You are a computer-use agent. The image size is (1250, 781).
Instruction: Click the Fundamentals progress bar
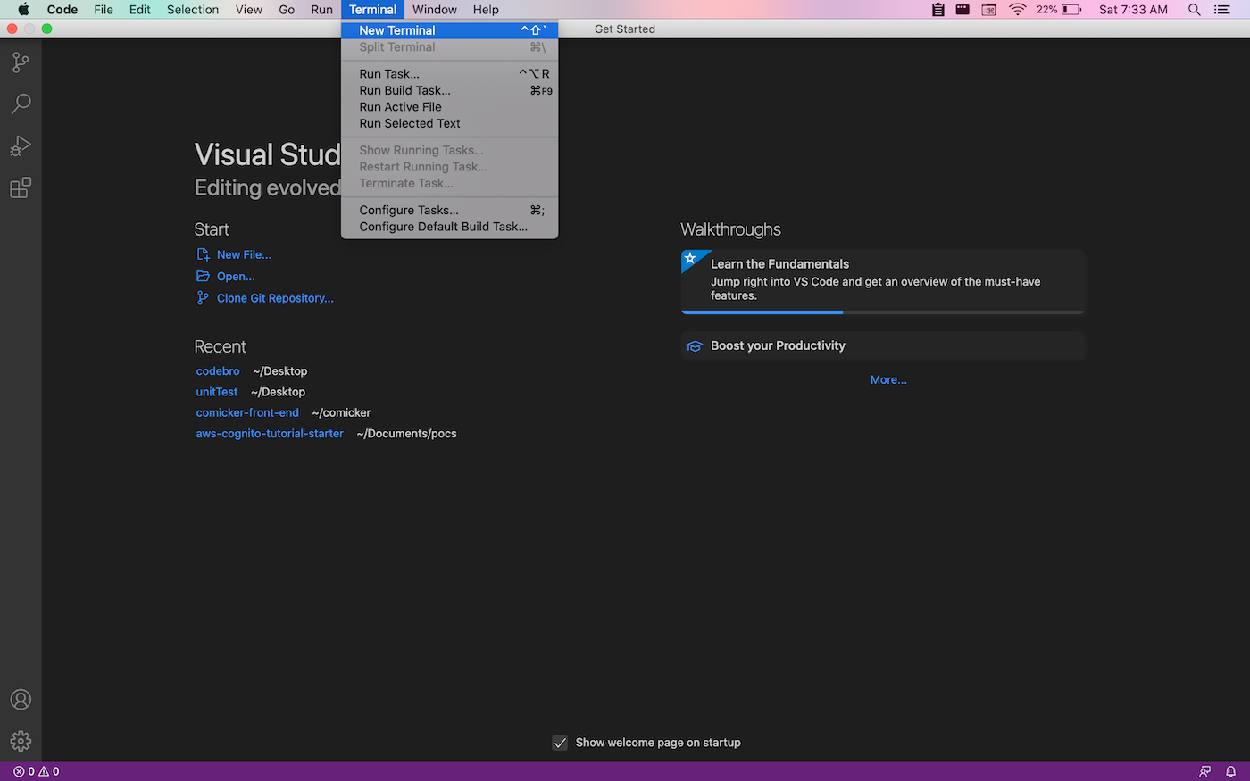click(x=882, y=312)
